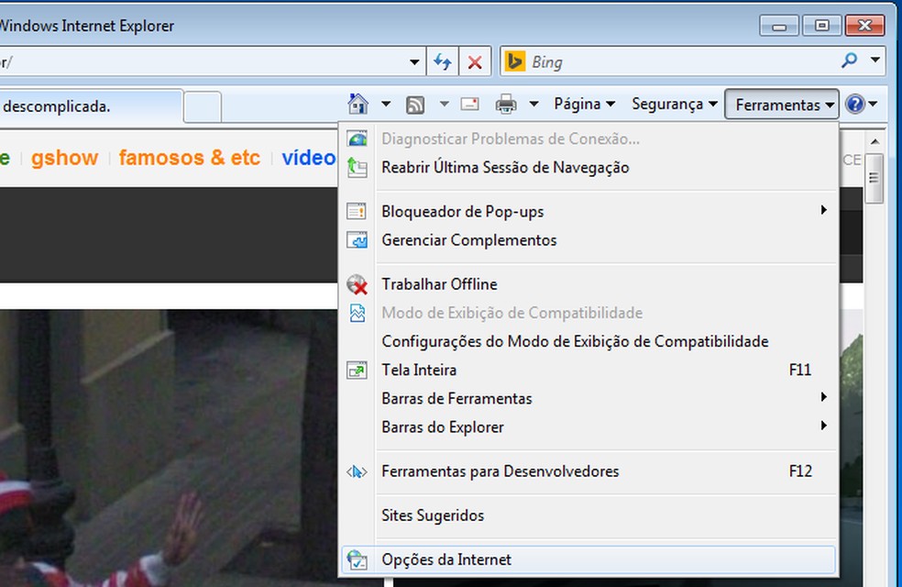
Task: Click the Read Mail icon
Action: pyautogui.click(x=469, y=104)
